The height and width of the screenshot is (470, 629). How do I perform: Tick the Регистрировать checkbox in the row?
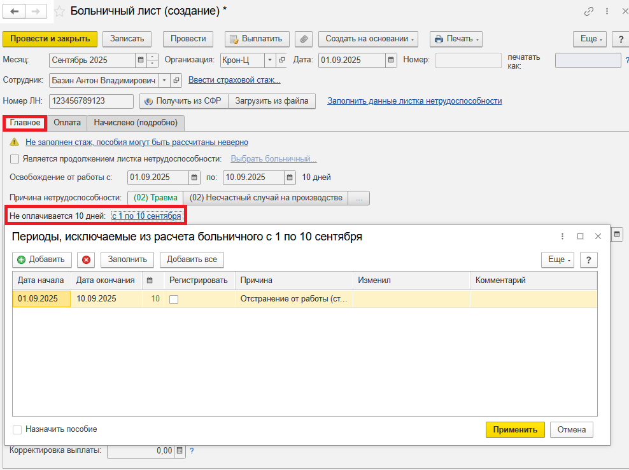(174, 299)
